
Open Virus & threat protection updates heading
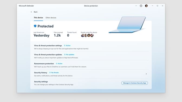click(x=48, y=55)
